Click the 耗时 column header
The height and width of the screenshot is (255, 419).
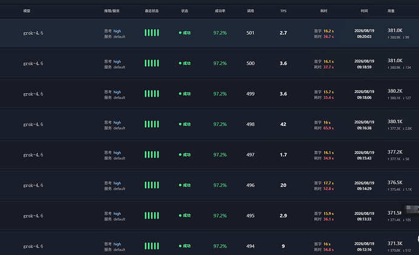[x=324, y=11]
